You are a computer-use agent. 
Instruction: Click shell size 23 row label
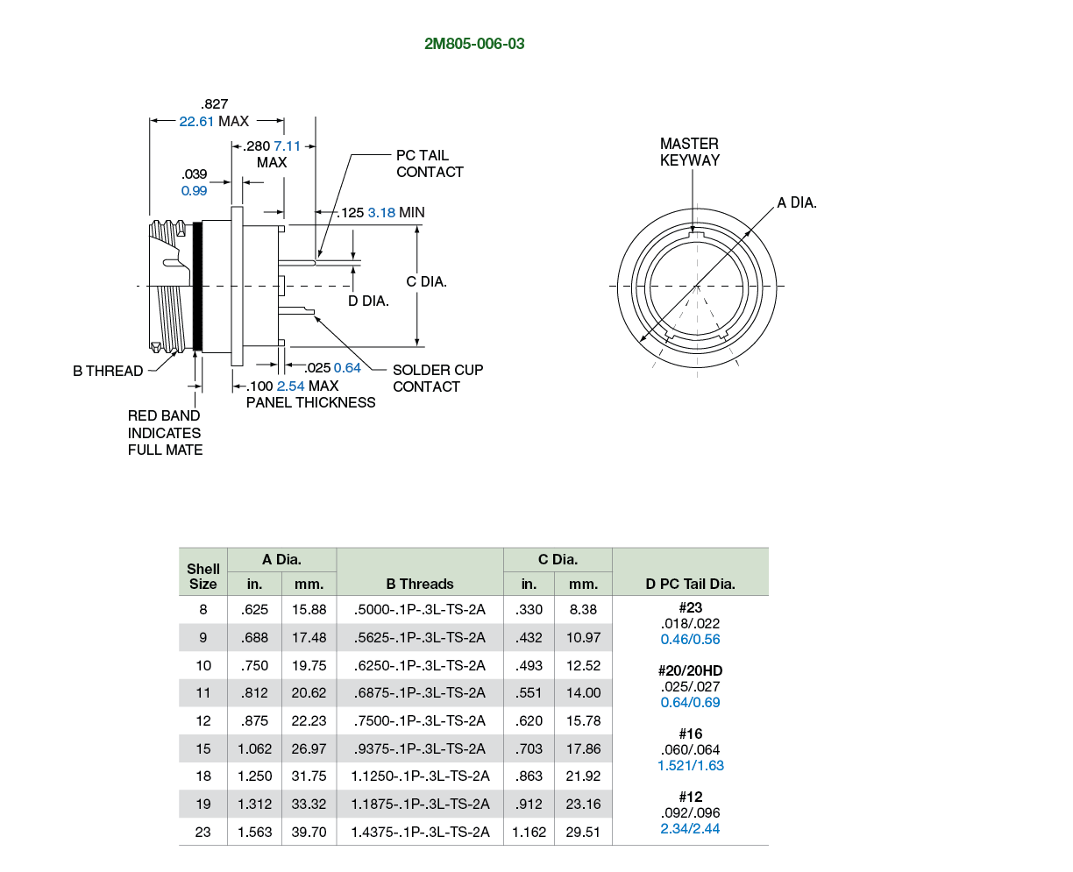[x=203, y=832]
